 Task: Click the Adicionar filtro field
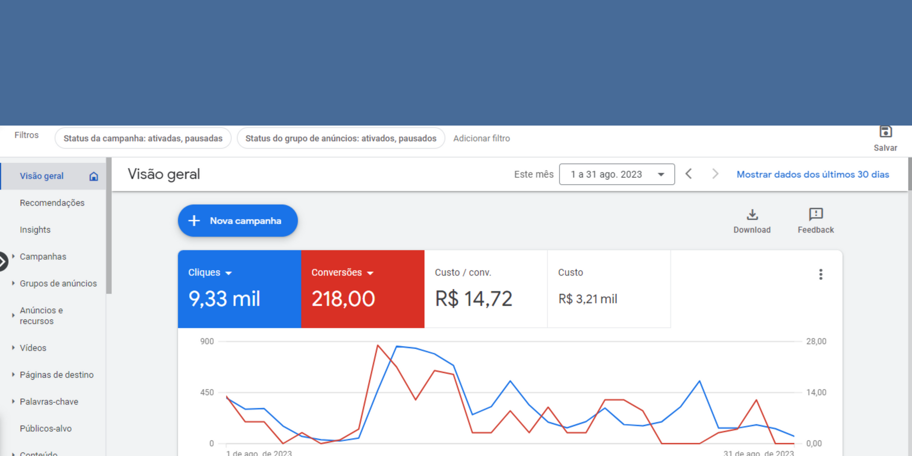point(482,139)
